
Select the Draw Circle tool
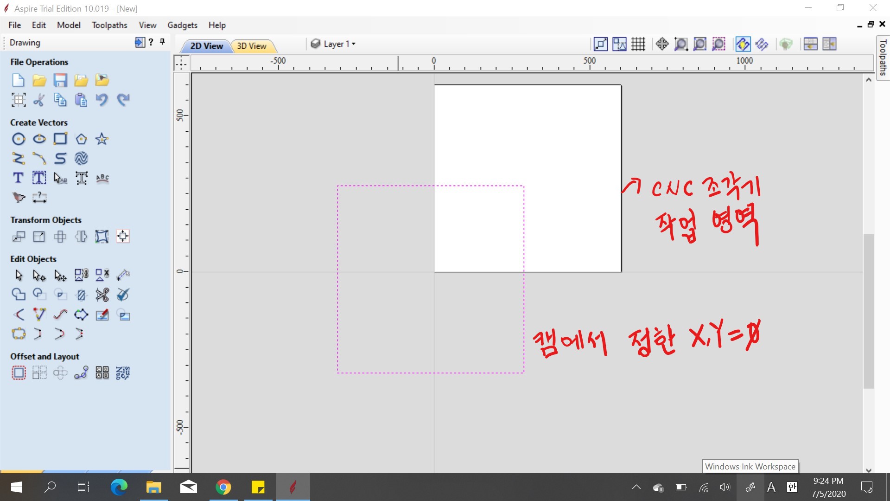pyautogui.click(x=19, y=139)
